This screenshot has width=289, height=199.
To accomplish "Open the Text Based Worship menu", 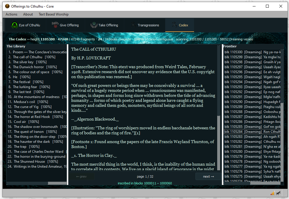I will click(x=53, y=14).
